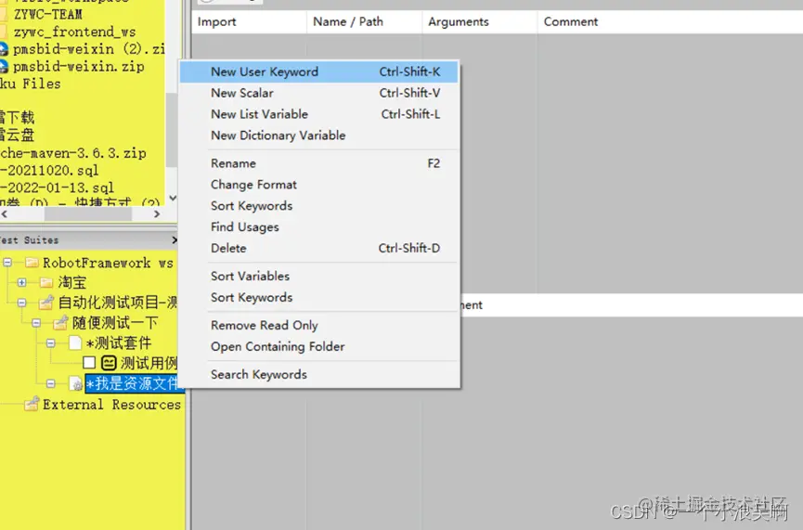
Task: Select Change Format option
Action: [x=318, y=185]
